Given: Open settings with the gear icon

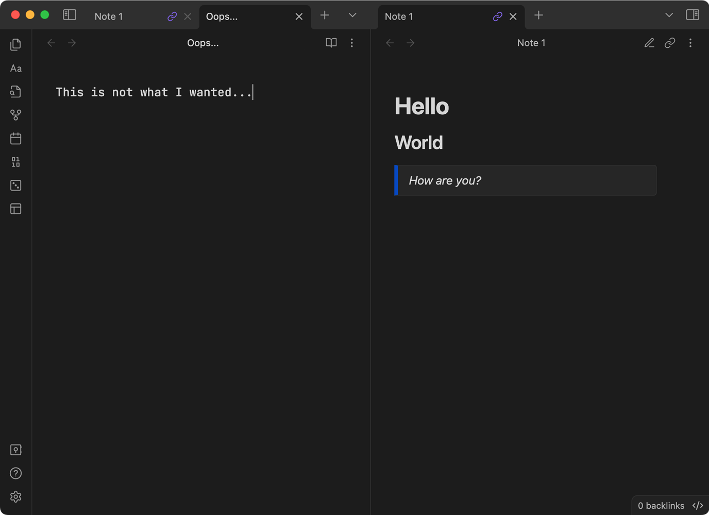Looking at the screenshot, I should 15,496.
